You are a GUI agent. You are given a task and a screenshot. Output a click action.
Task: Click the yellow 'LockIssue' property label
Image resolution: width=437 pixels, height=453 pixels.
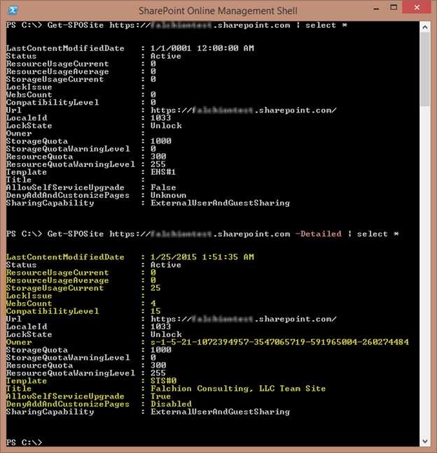tap(29, 296)
